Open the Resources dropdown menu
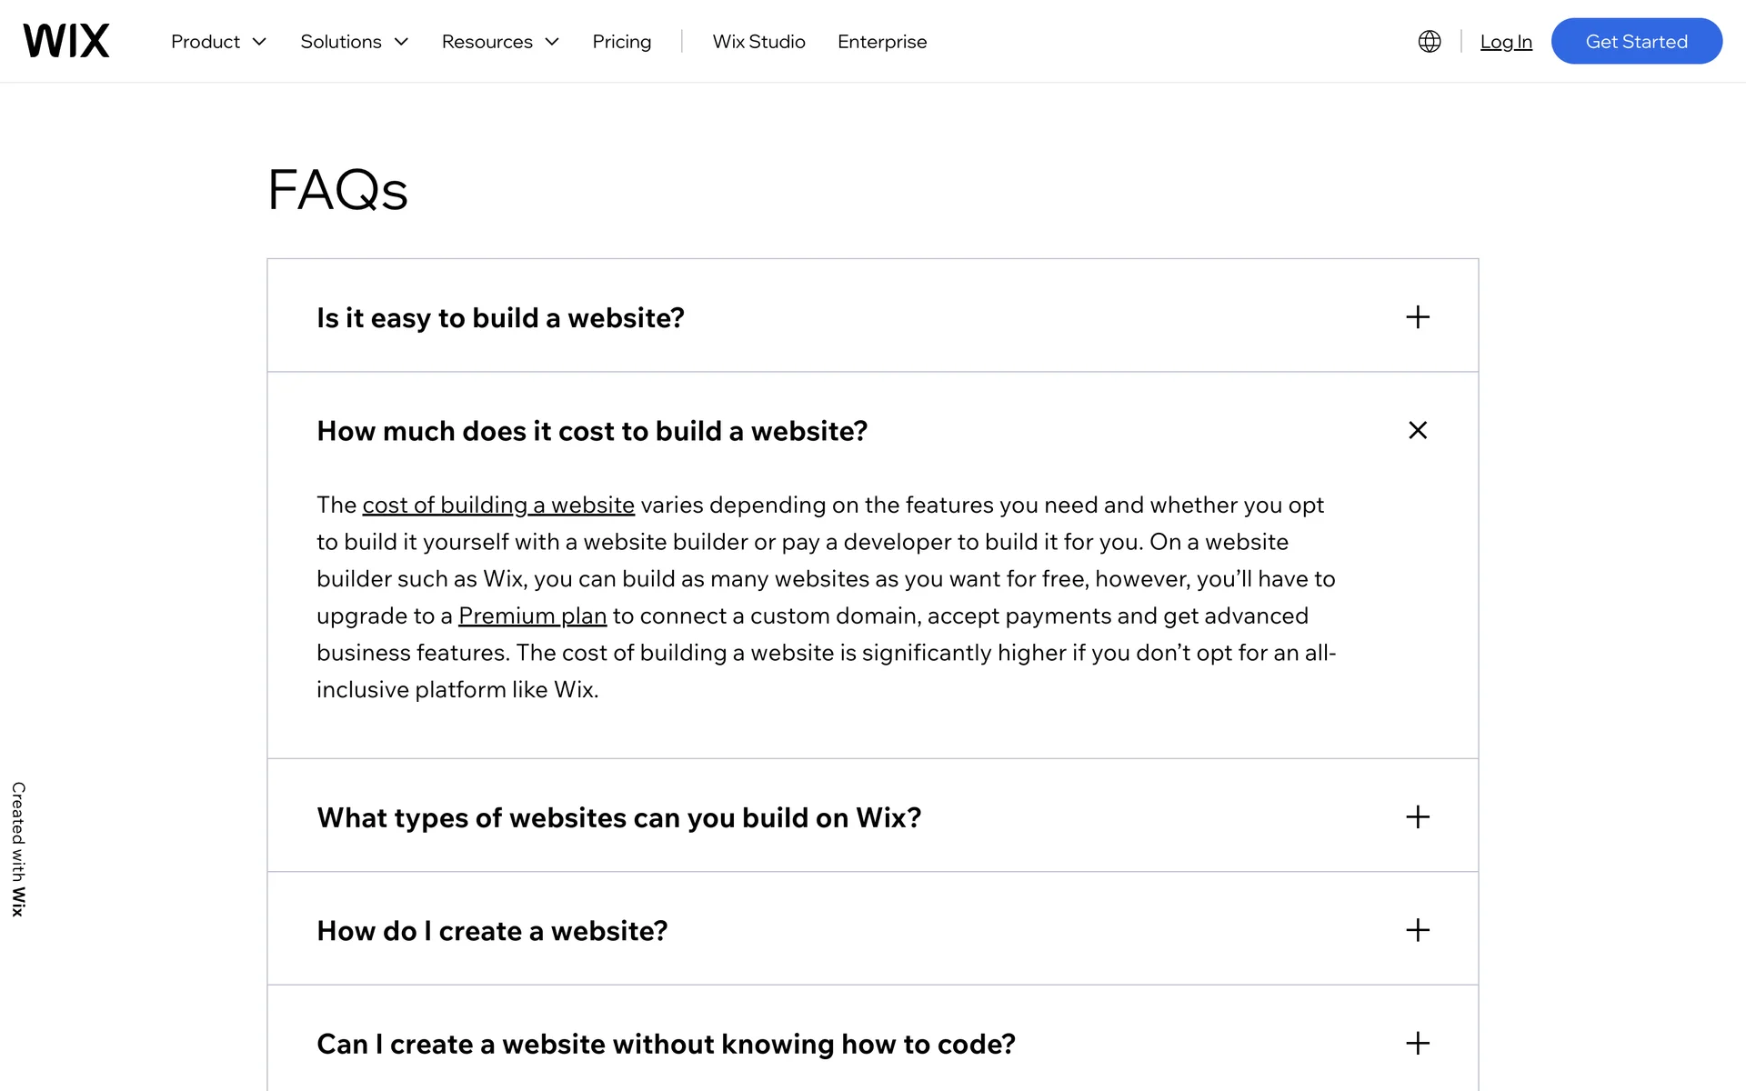1746x1091 pixels. (x=500, y=42)
